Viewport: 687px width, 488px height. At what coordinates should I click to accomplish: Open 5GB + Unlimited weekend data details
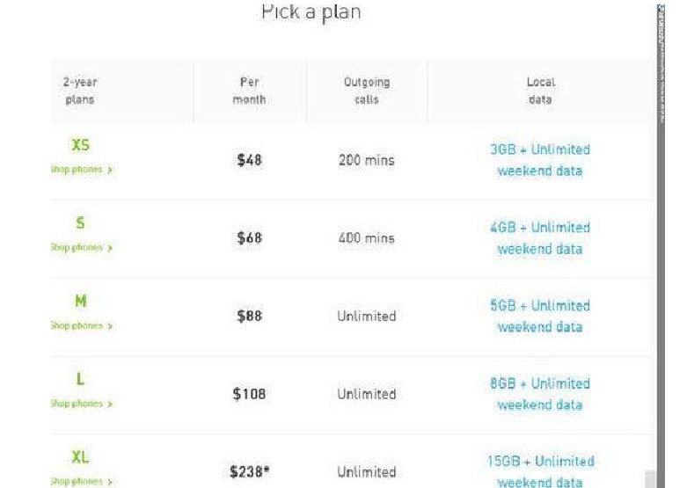pos(539,317)
